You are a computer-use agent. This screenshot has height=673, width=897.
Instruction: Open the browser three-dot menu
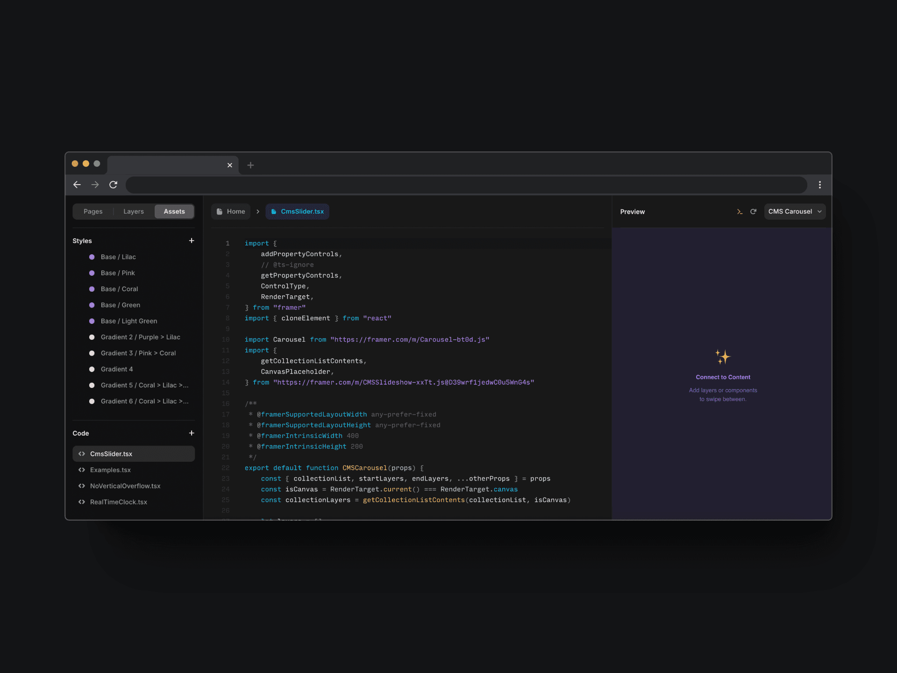(819, 185)
